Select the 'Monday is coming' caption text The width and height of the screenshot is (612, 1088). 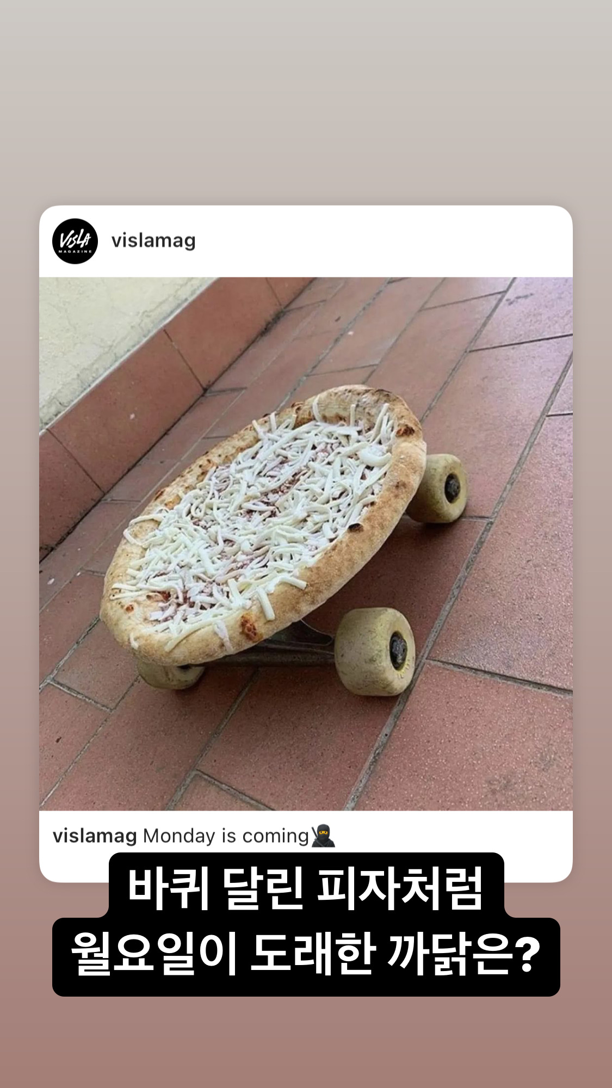coord(226,836)
